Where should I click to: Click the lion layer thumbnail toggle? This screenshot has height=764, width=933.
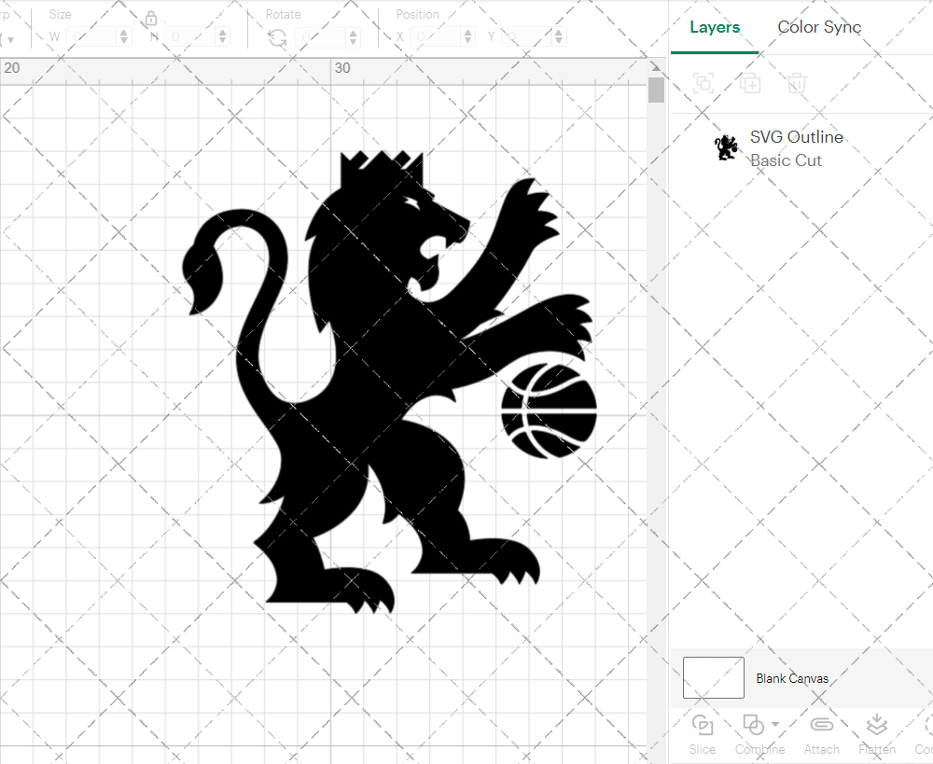[726, 146]
